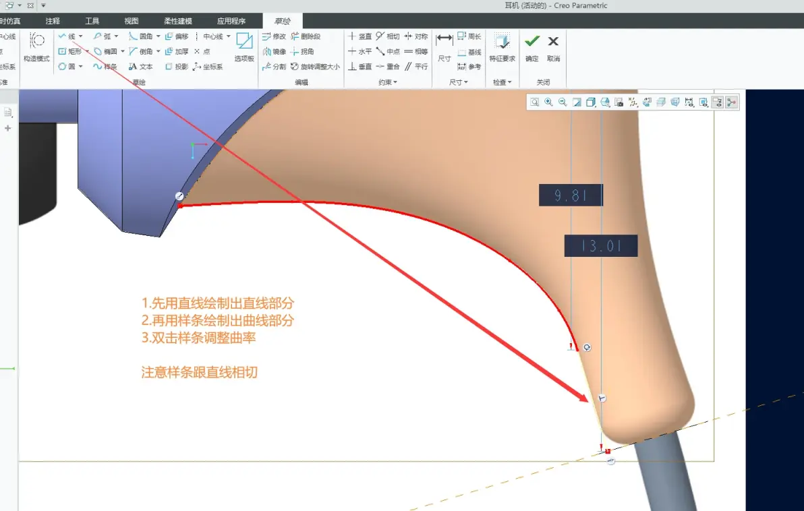Select the 样条 spline tool
The image size is (804, 511).
tap(105, 67)
